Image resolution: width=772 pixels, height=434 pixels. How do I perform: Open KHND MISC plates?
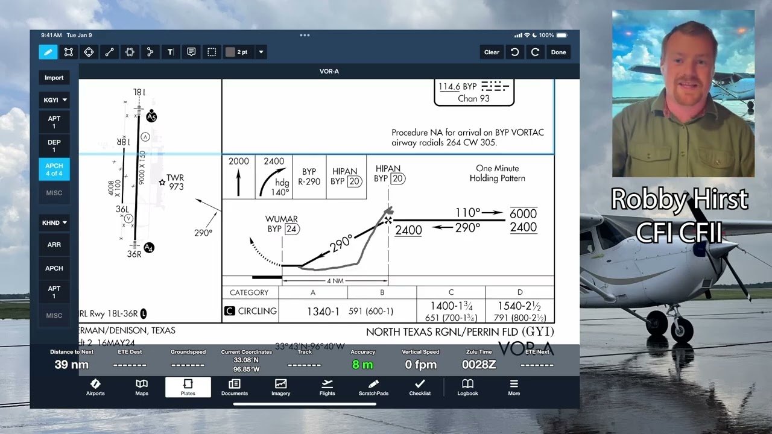(x=54, y=315)
